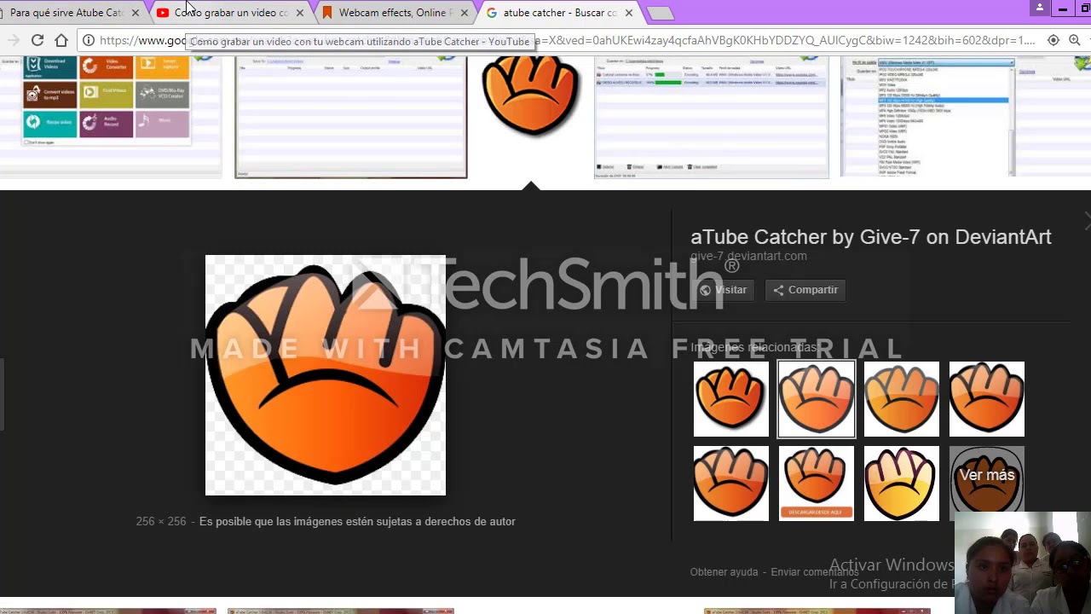Open a new tab with the blank tab button
The height and width of the screenshot is (614, 1091).
(661, 13)
